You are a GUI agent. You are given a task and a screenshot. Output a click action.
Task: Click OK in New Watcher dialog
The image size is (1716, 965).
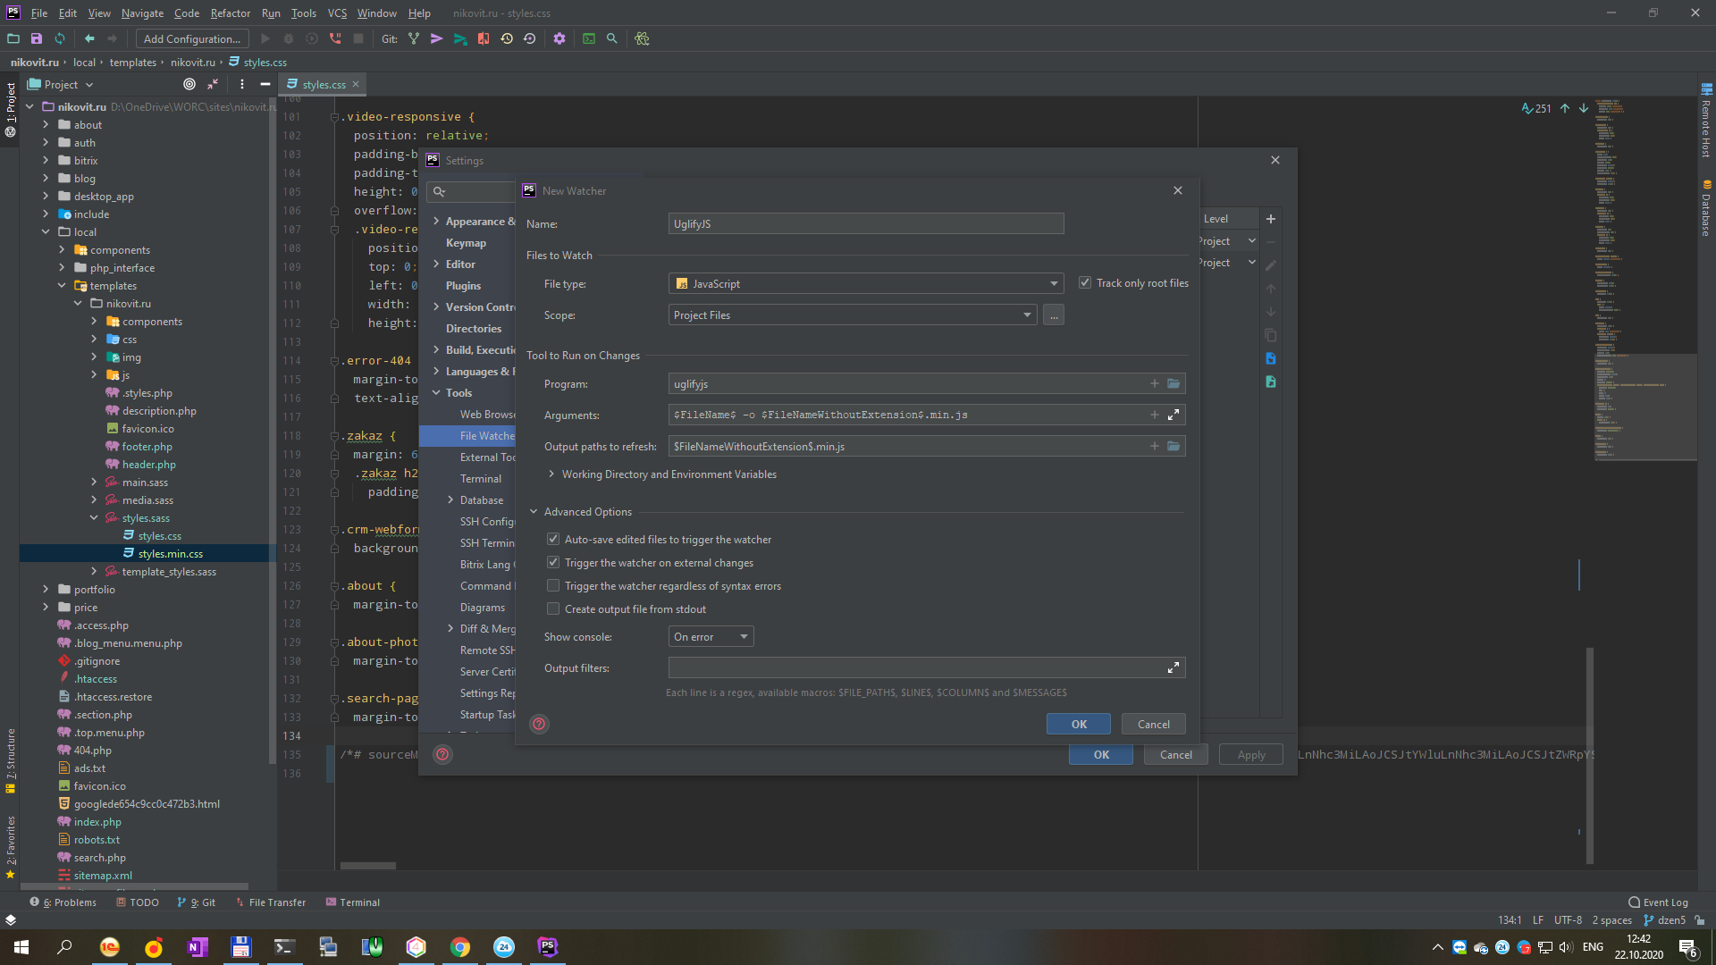1079,724
